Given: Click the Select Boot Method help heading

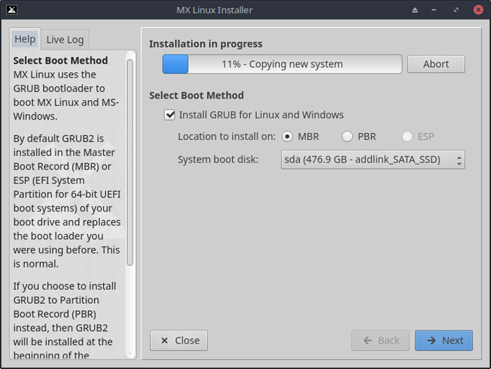Looking at the screenshot, I should [x=60, y=60].
